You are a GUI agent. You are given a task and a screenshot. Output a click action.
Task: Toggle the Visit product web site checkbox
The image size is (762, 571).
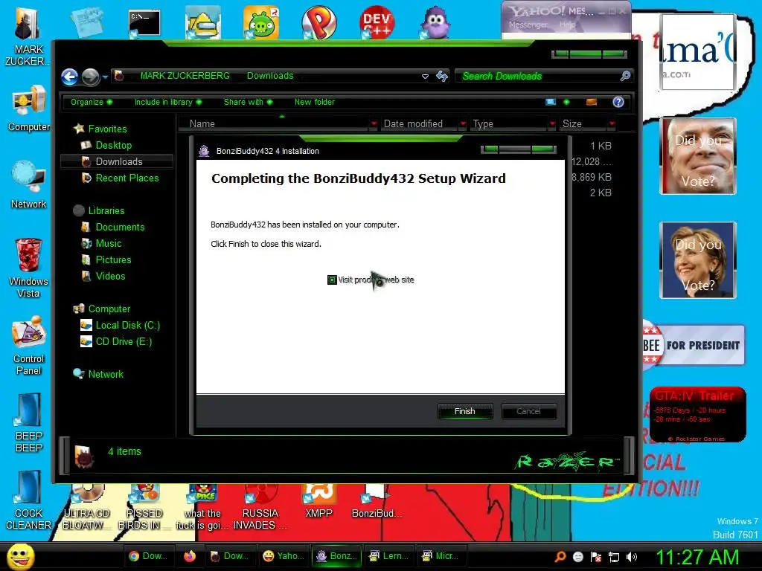coord(332,280)
